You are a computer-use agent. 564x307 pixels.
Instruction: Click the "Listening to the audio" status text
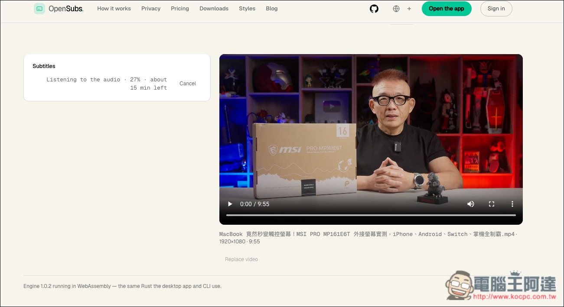point(107,84)
